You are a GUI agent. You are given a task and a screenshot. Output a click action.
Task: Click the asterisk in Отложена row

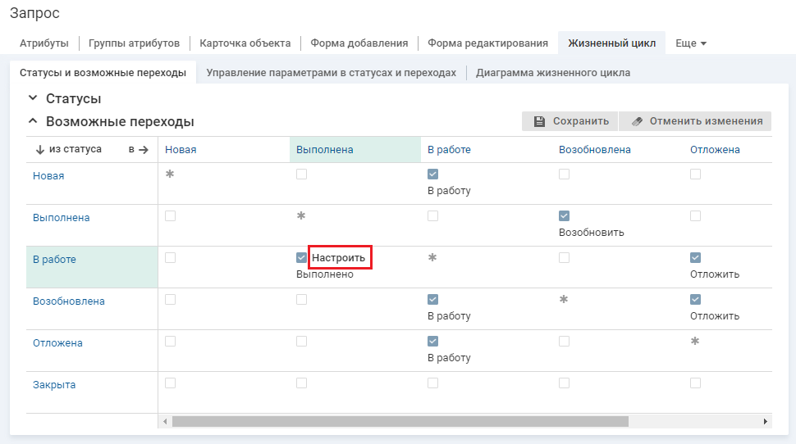point(695,342)
